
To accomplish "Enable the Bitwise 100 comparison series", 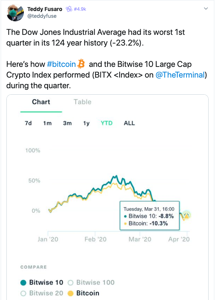I will pos(91,283).
